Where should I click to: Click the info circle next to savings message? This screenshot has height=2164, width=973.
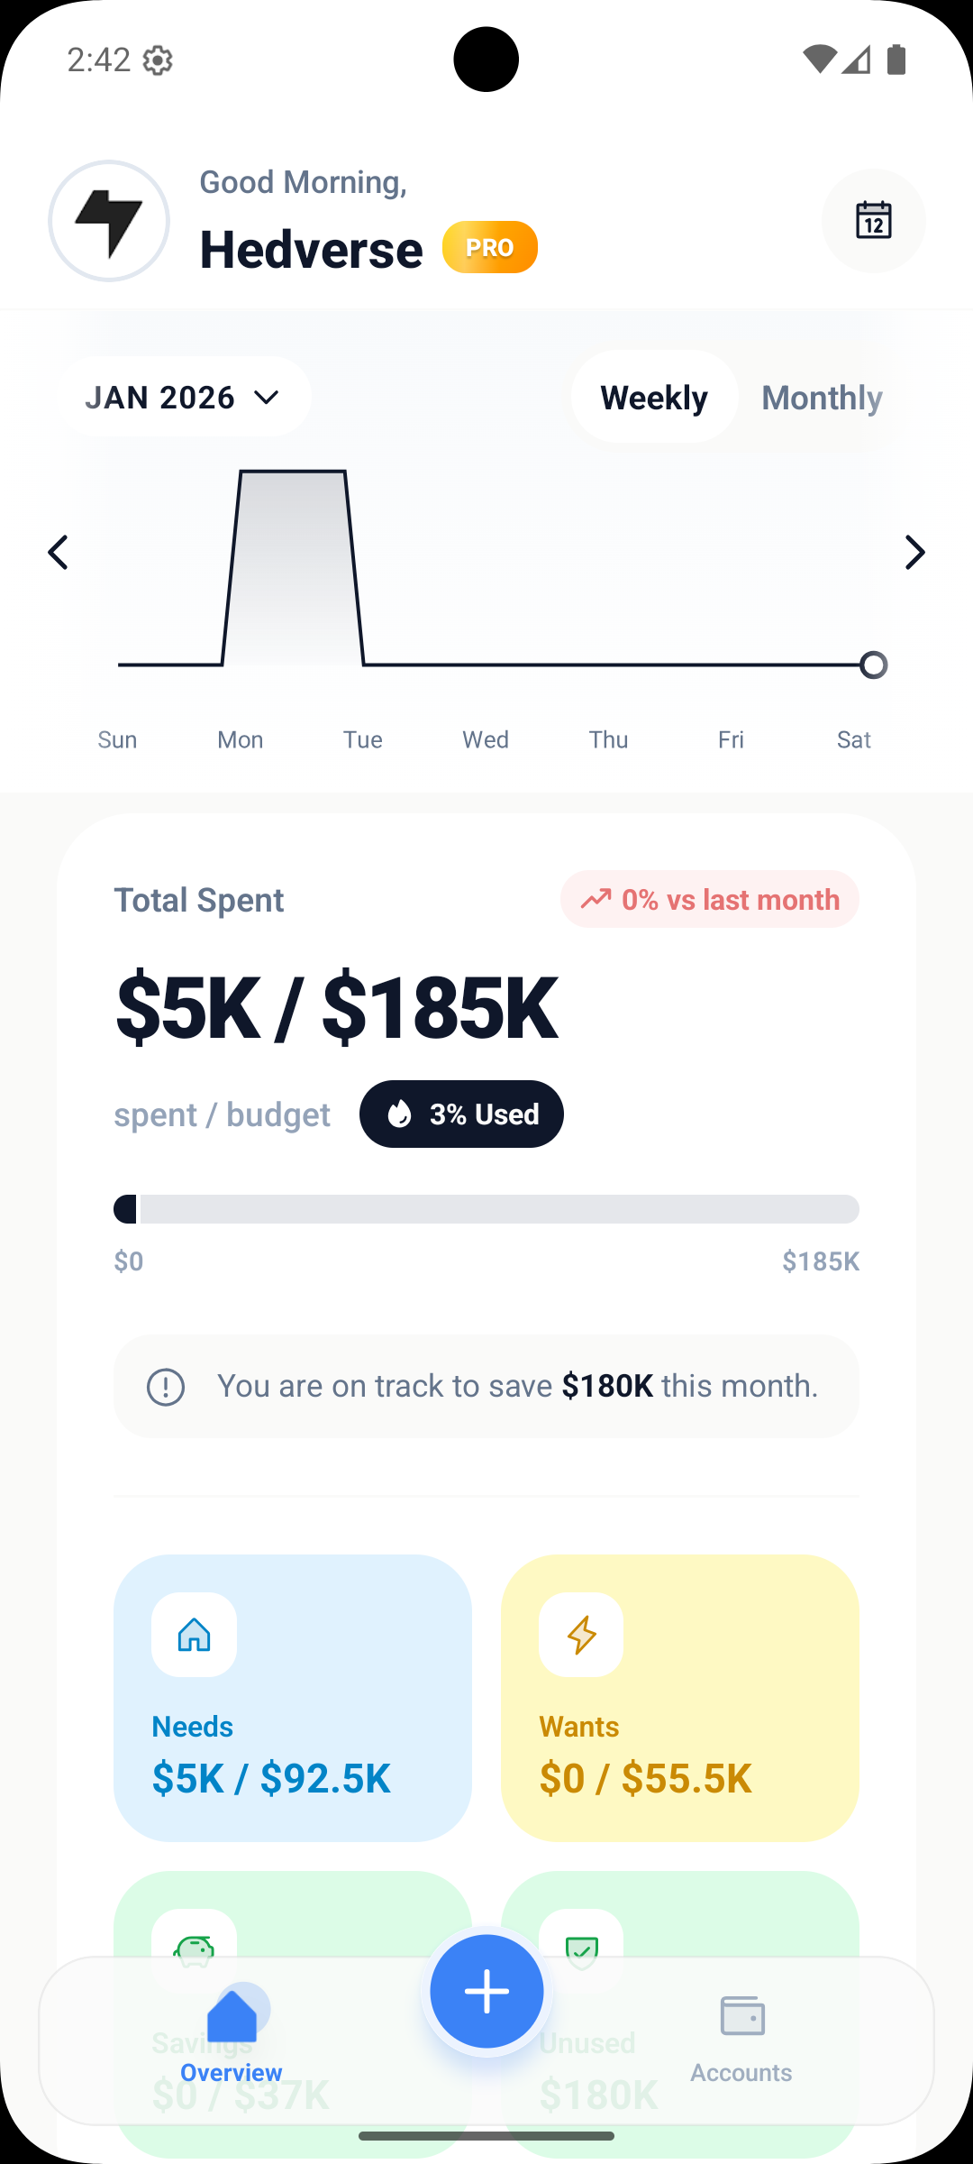(168, 1386)
